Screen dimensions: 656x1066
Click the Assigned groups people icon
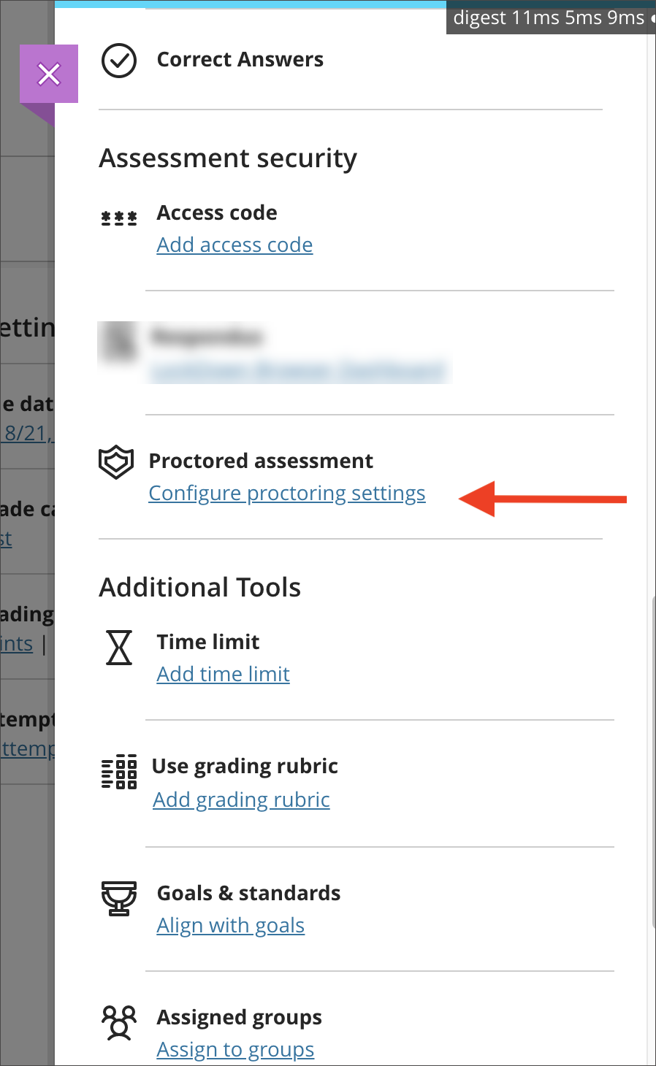point(119,1022)
